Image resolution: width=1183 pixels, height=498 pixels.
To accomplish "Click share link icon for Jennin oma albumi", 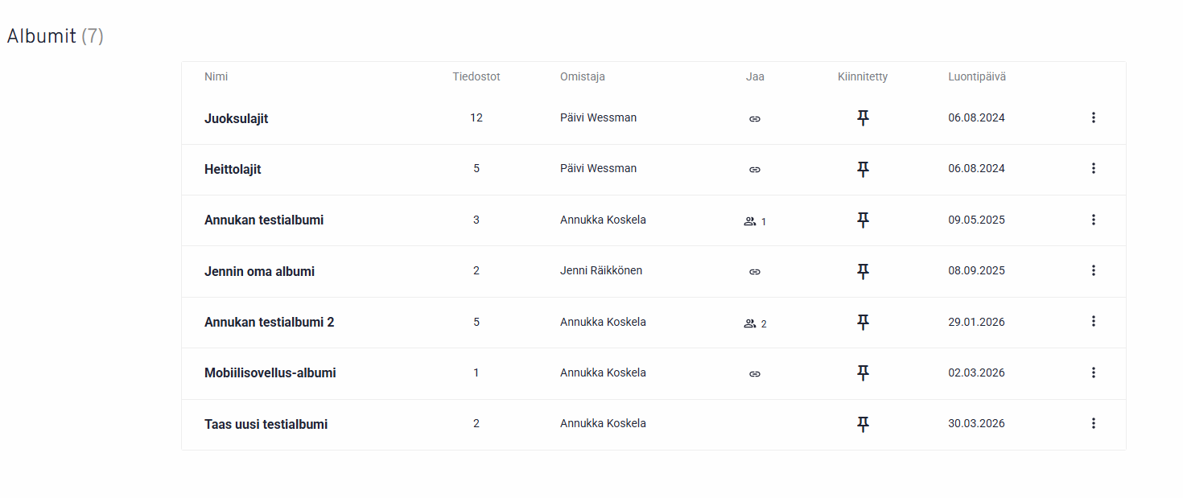I will coord(754,272).
